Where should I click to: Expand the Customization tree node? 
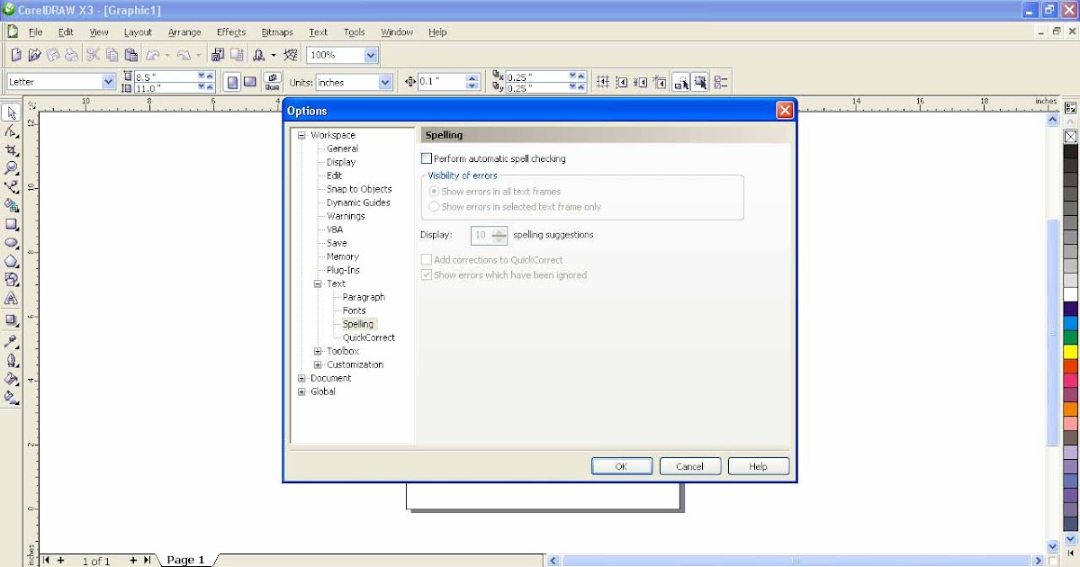click(x=318, y=364)
